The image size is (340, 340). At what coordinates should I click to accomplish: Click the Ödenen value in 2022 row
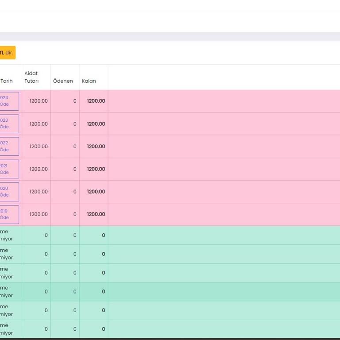pos(75,147)
